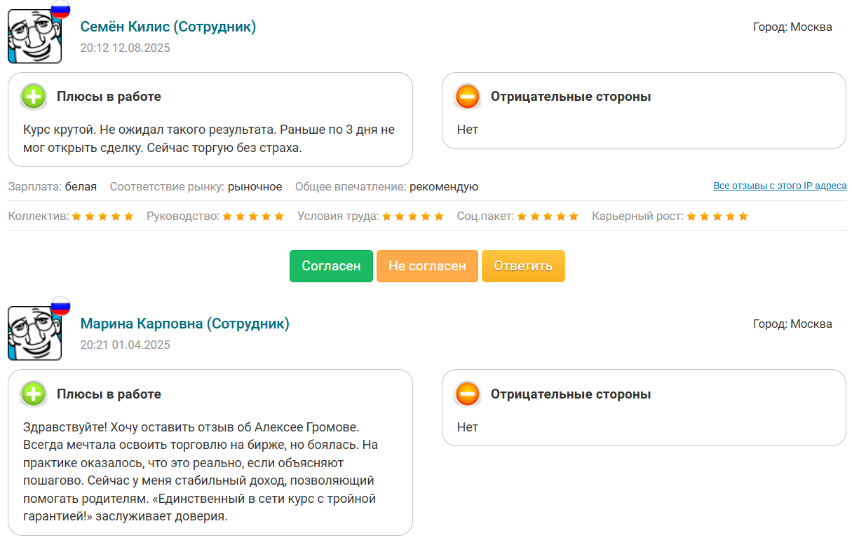The width and height of the screenshot is (852, 540).
Task: Click the third star of Условия труда rating
Action: (x=411, y=216)
